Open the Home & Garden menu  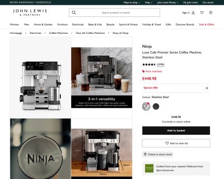pyautogui.click(x=43, y=24)
